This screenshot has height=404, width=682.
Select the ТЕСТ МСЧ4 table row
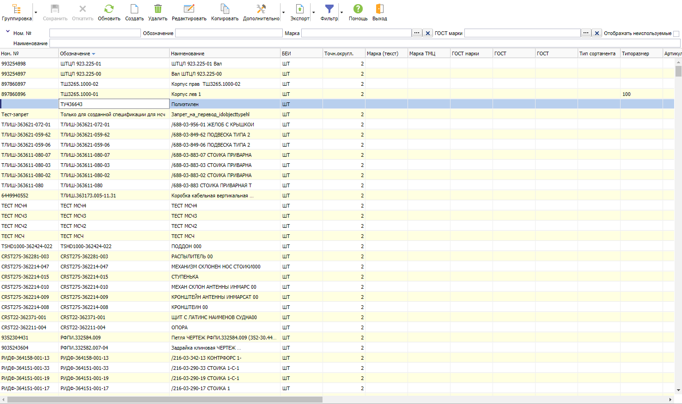coord(184,206)
